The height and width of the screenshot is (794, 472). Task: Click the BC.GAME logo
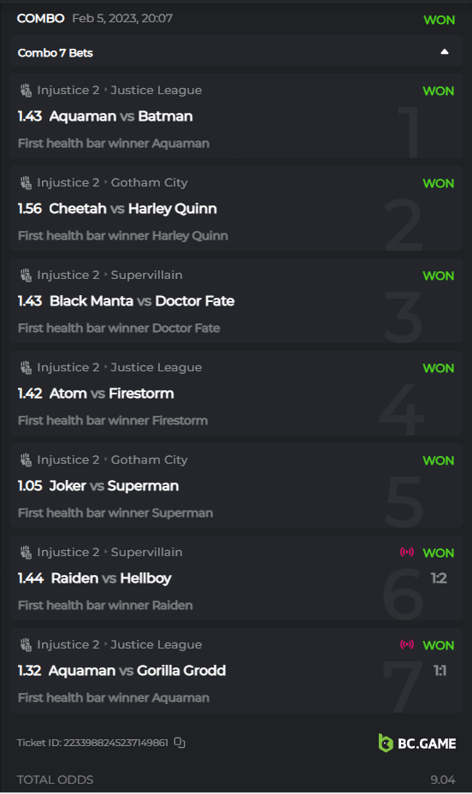[x=417, y=743]
